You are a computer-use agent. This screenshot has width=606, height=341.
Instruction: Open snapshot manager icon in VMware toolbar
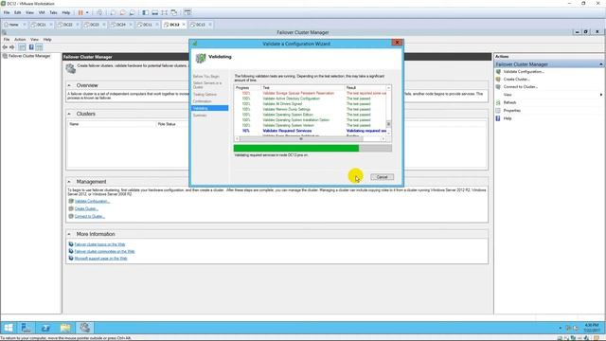133,12
